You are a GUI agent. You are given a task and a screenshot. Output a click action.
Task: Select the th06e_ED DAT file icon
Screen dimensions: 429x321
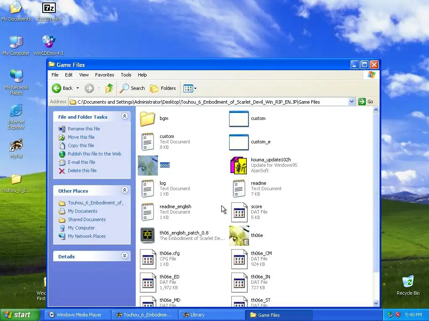(148, 283)
